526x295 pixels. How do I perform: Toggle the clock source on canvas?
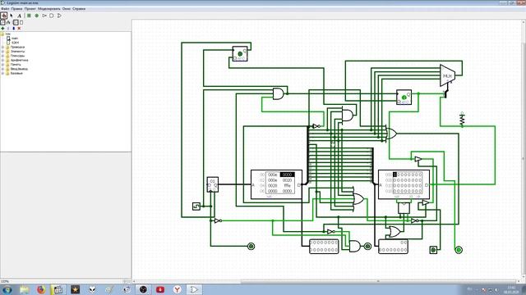(196, 206)
